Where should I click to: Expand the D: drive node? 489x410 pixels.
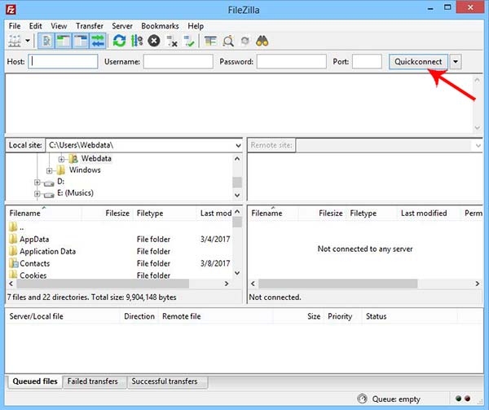click(x=37, y=183)
